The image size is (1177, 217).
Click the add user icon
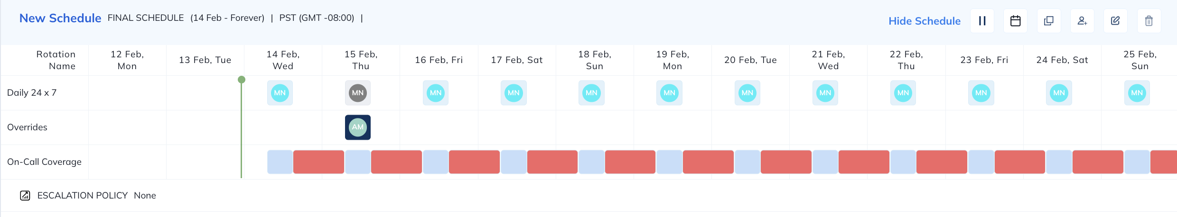pyautogui.click(x=1082, y=21)
